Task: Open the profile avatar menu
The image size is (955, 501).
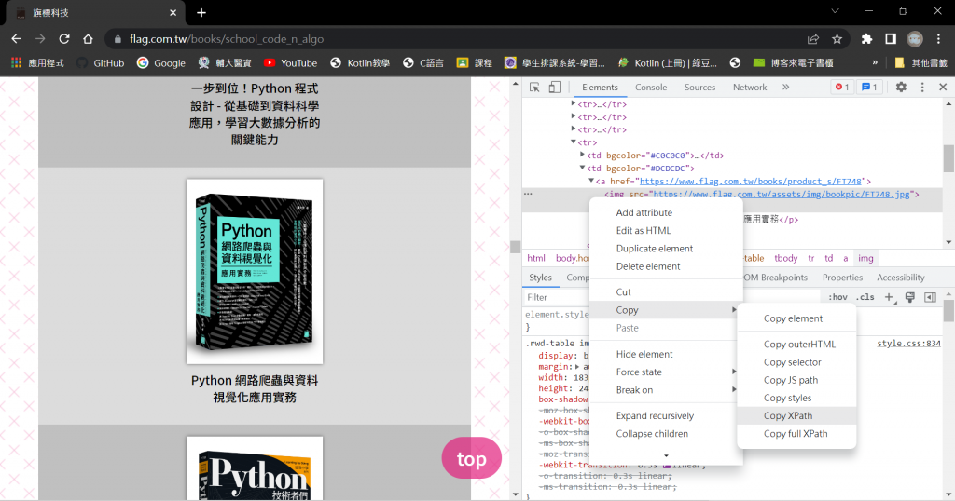Action: point(915,39)
